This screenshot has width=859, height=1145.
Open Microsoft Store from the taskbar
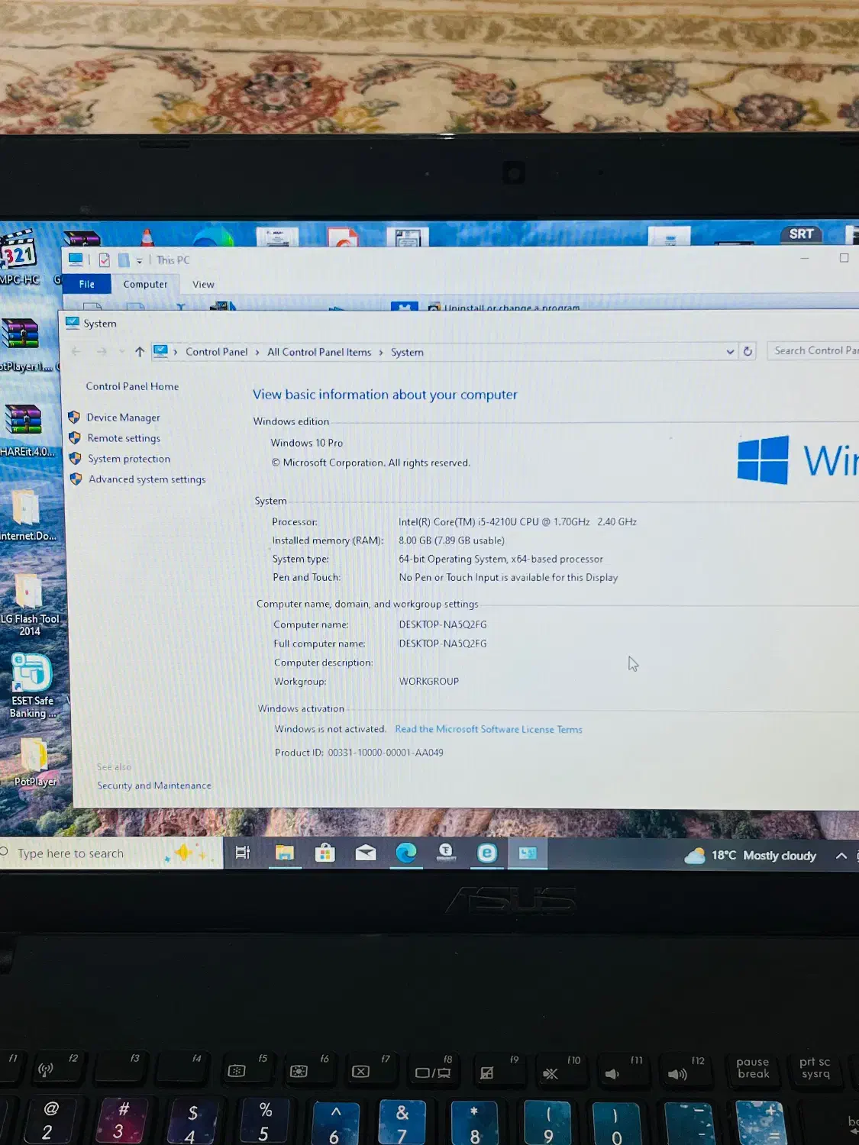click(x=325, y=853)
